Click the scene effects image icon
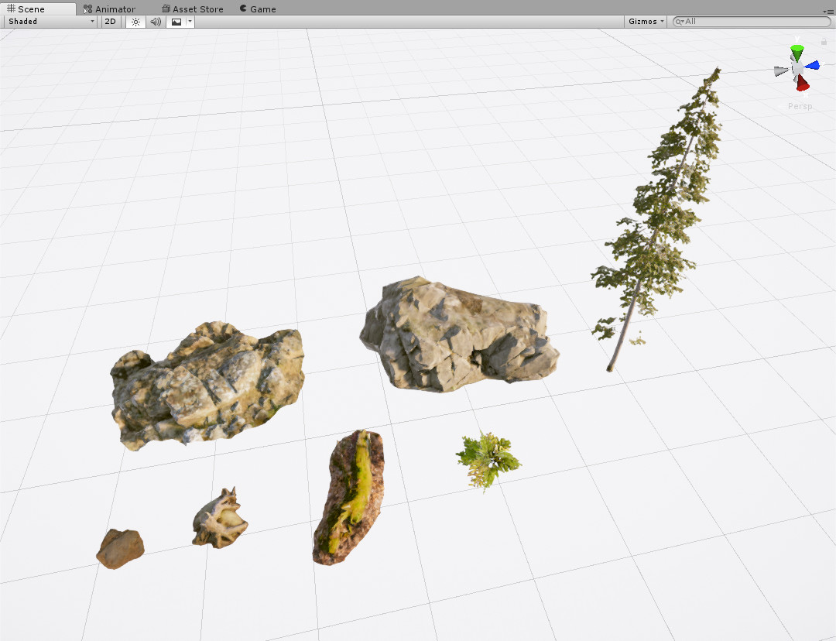The height and width of the screenshot is (641, 836). click(x=176, y=21)
